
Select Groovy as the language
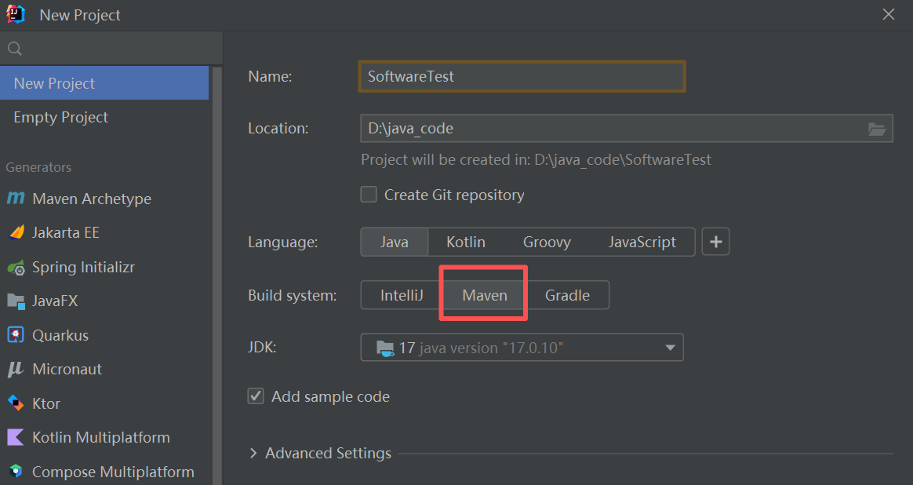547,242
